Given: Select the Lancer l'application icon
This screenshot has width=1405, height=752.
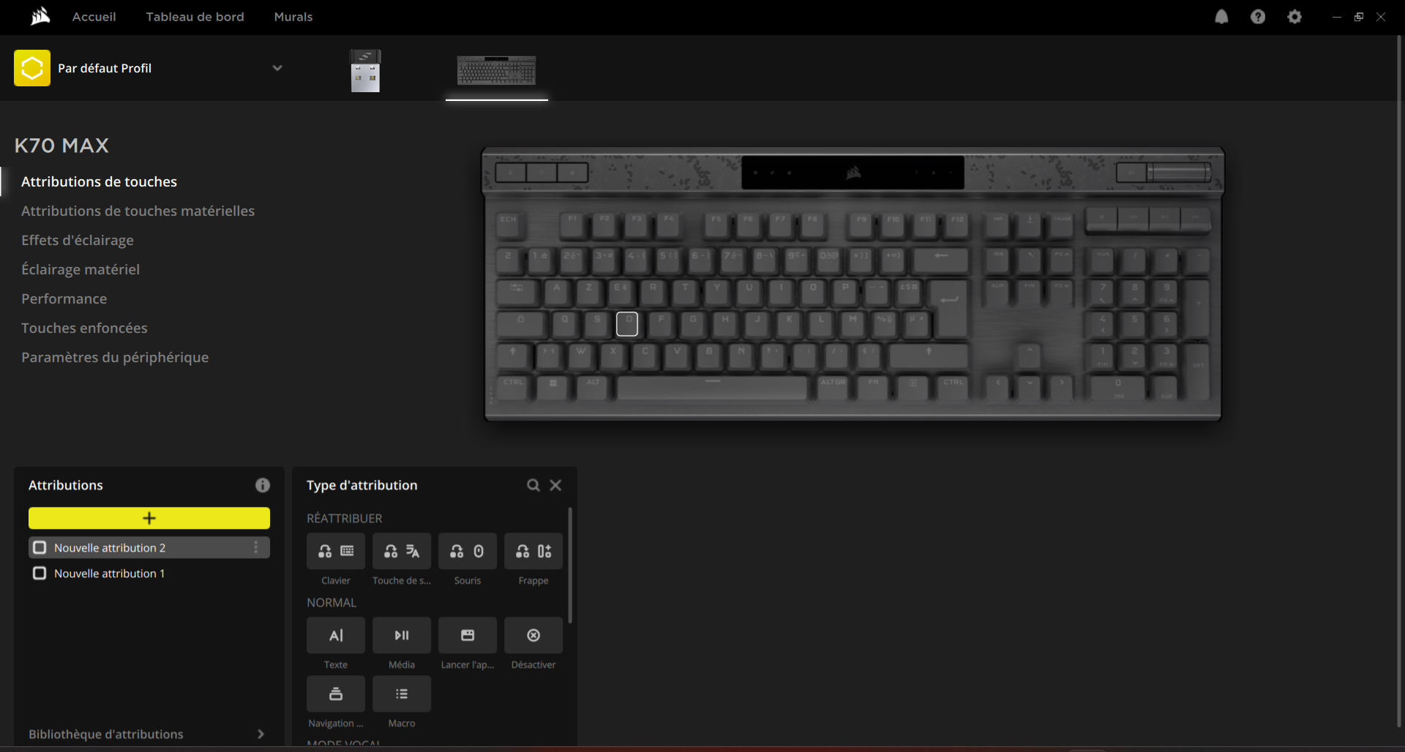Looking at the screenshot, I should pos(468,636).
